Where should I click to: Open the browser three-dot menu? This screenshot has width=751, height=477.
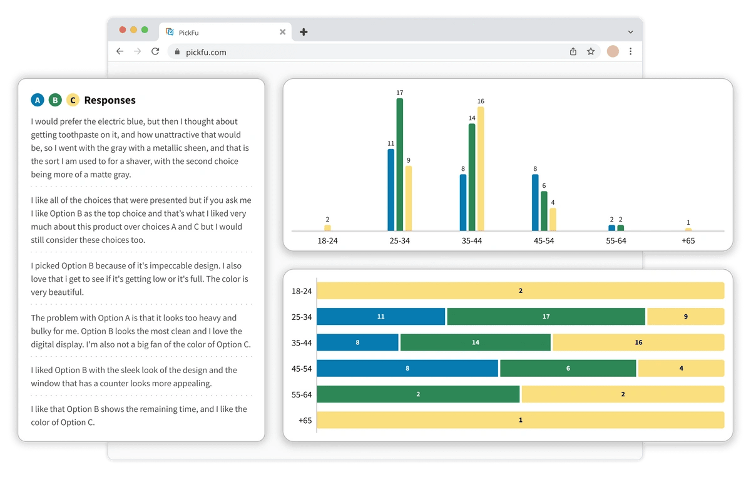pyautogui.click(x=630, y=51)
